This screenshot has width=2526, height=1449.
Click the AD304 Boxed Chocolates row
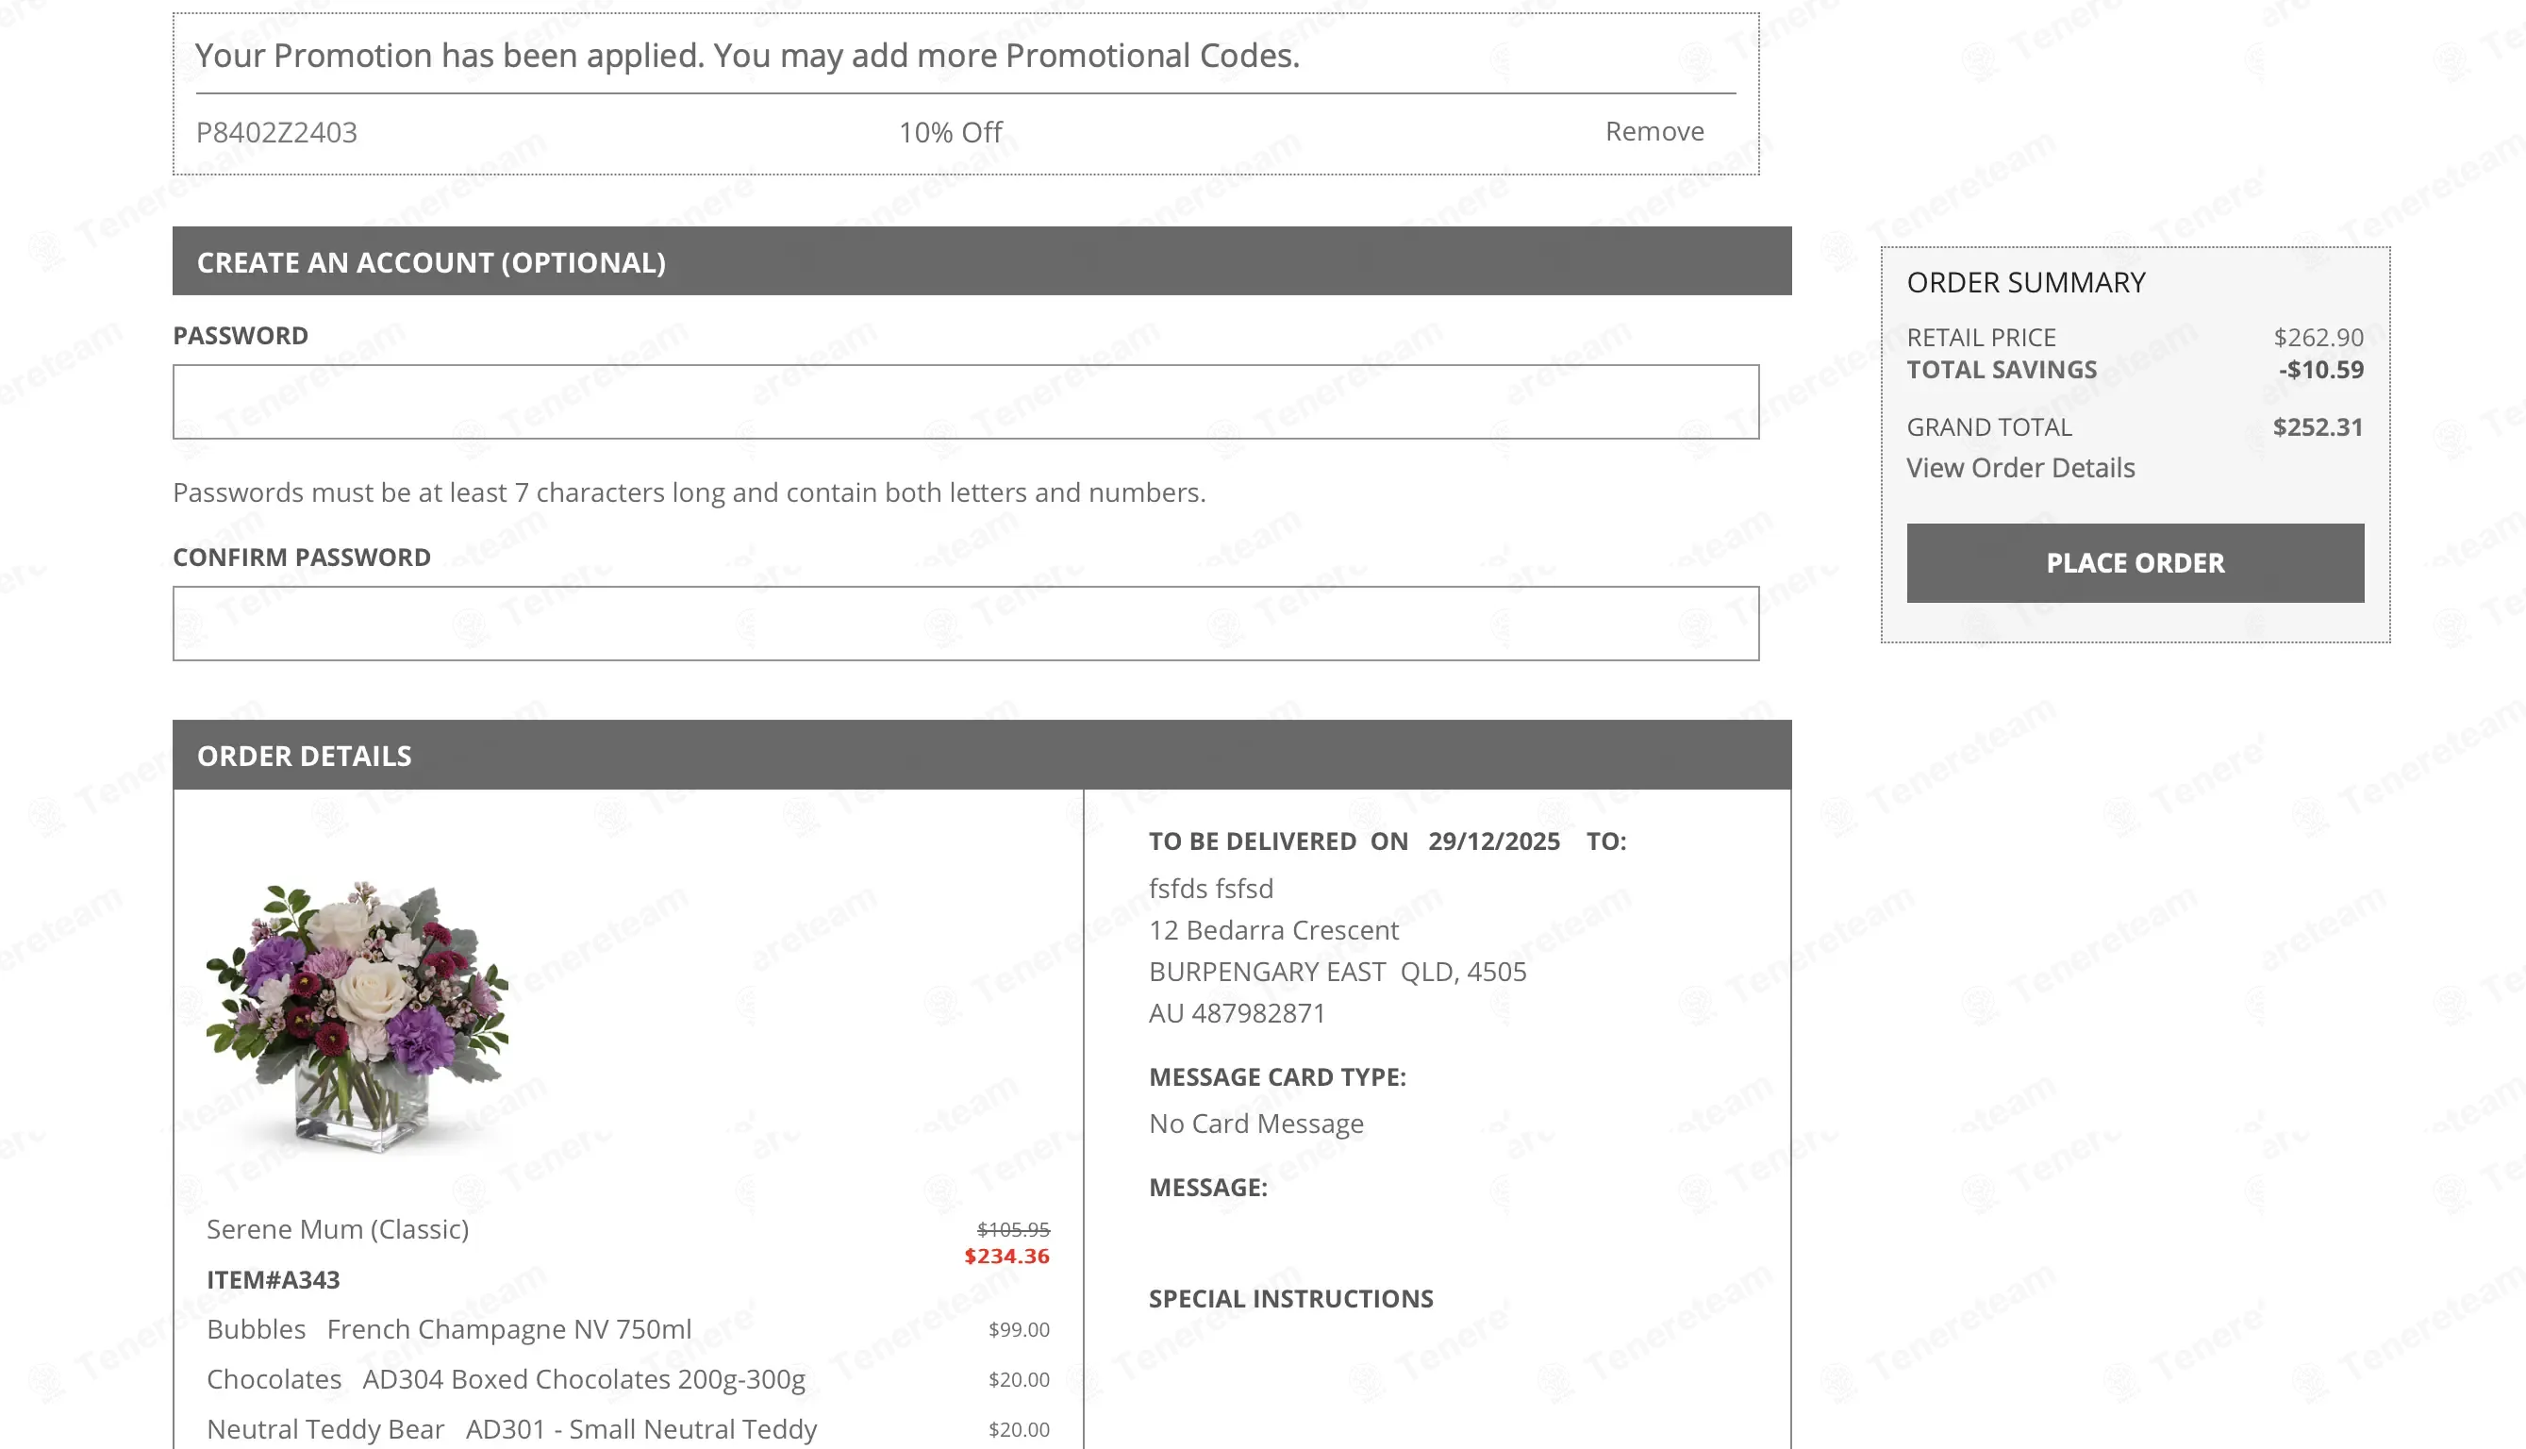coord(628,1379)
